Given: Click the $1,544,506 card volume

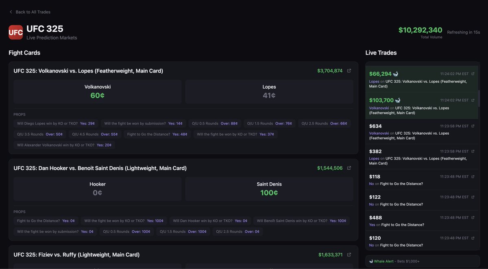Looking at the screenshot, I should click(x=330, y=168).
